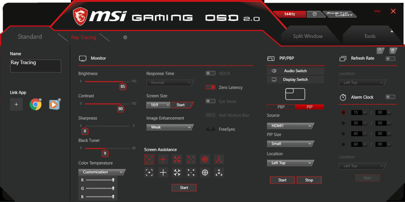Open the Tools tab
This screenshot has width=405, height=202.
click(370, 36)
